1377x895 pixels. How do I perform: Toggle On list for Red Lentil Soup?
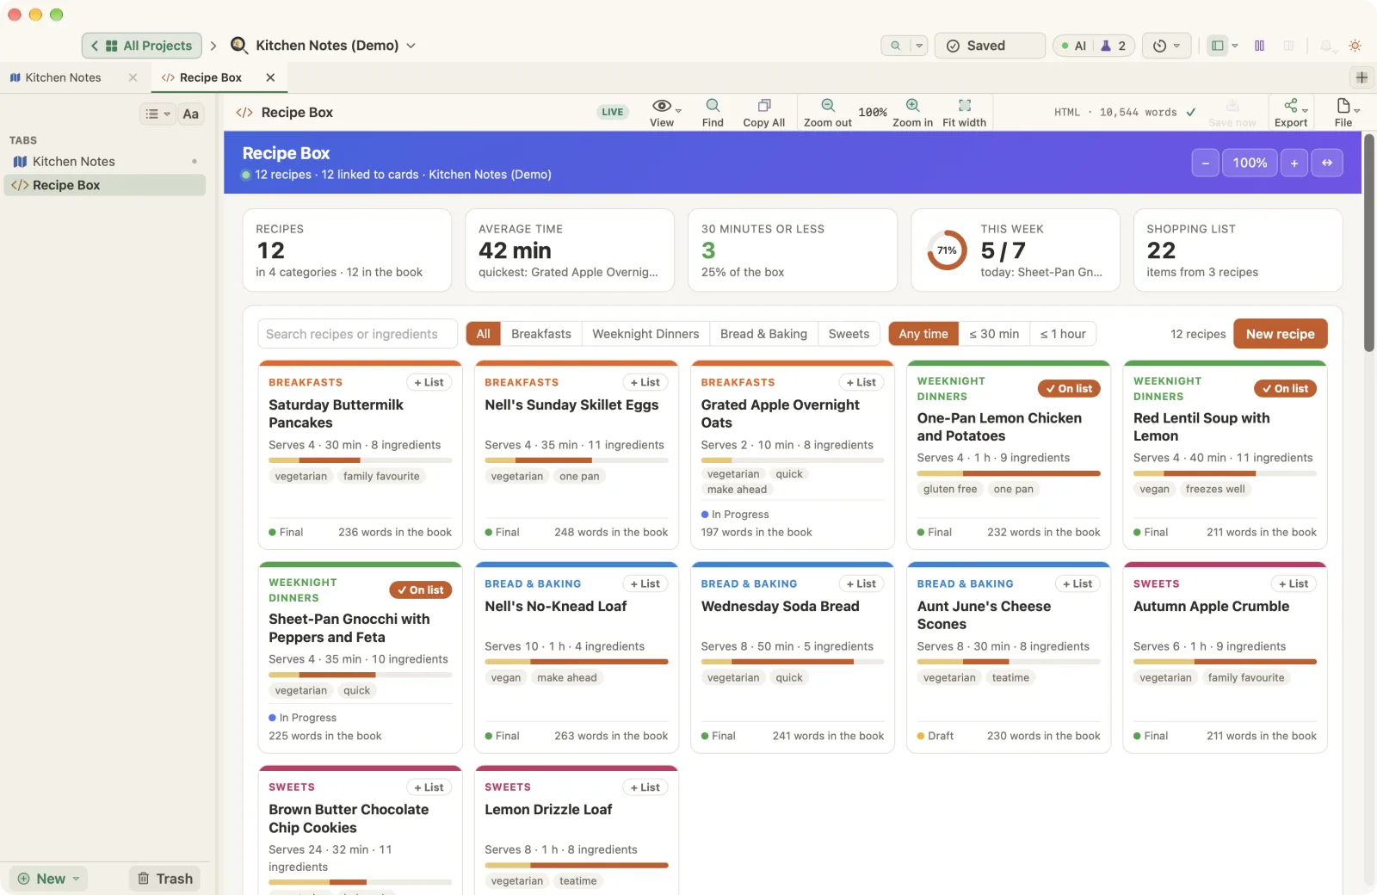[x=1285, y=389]
